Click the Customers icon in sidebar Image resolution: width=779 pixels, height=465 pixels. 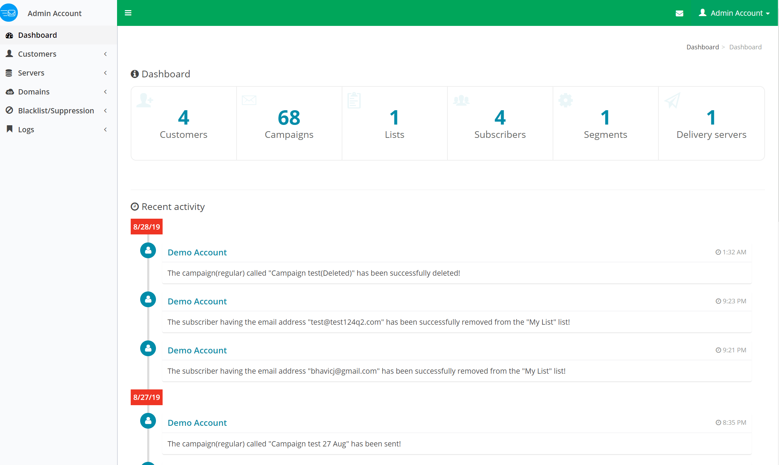[9, 53]
